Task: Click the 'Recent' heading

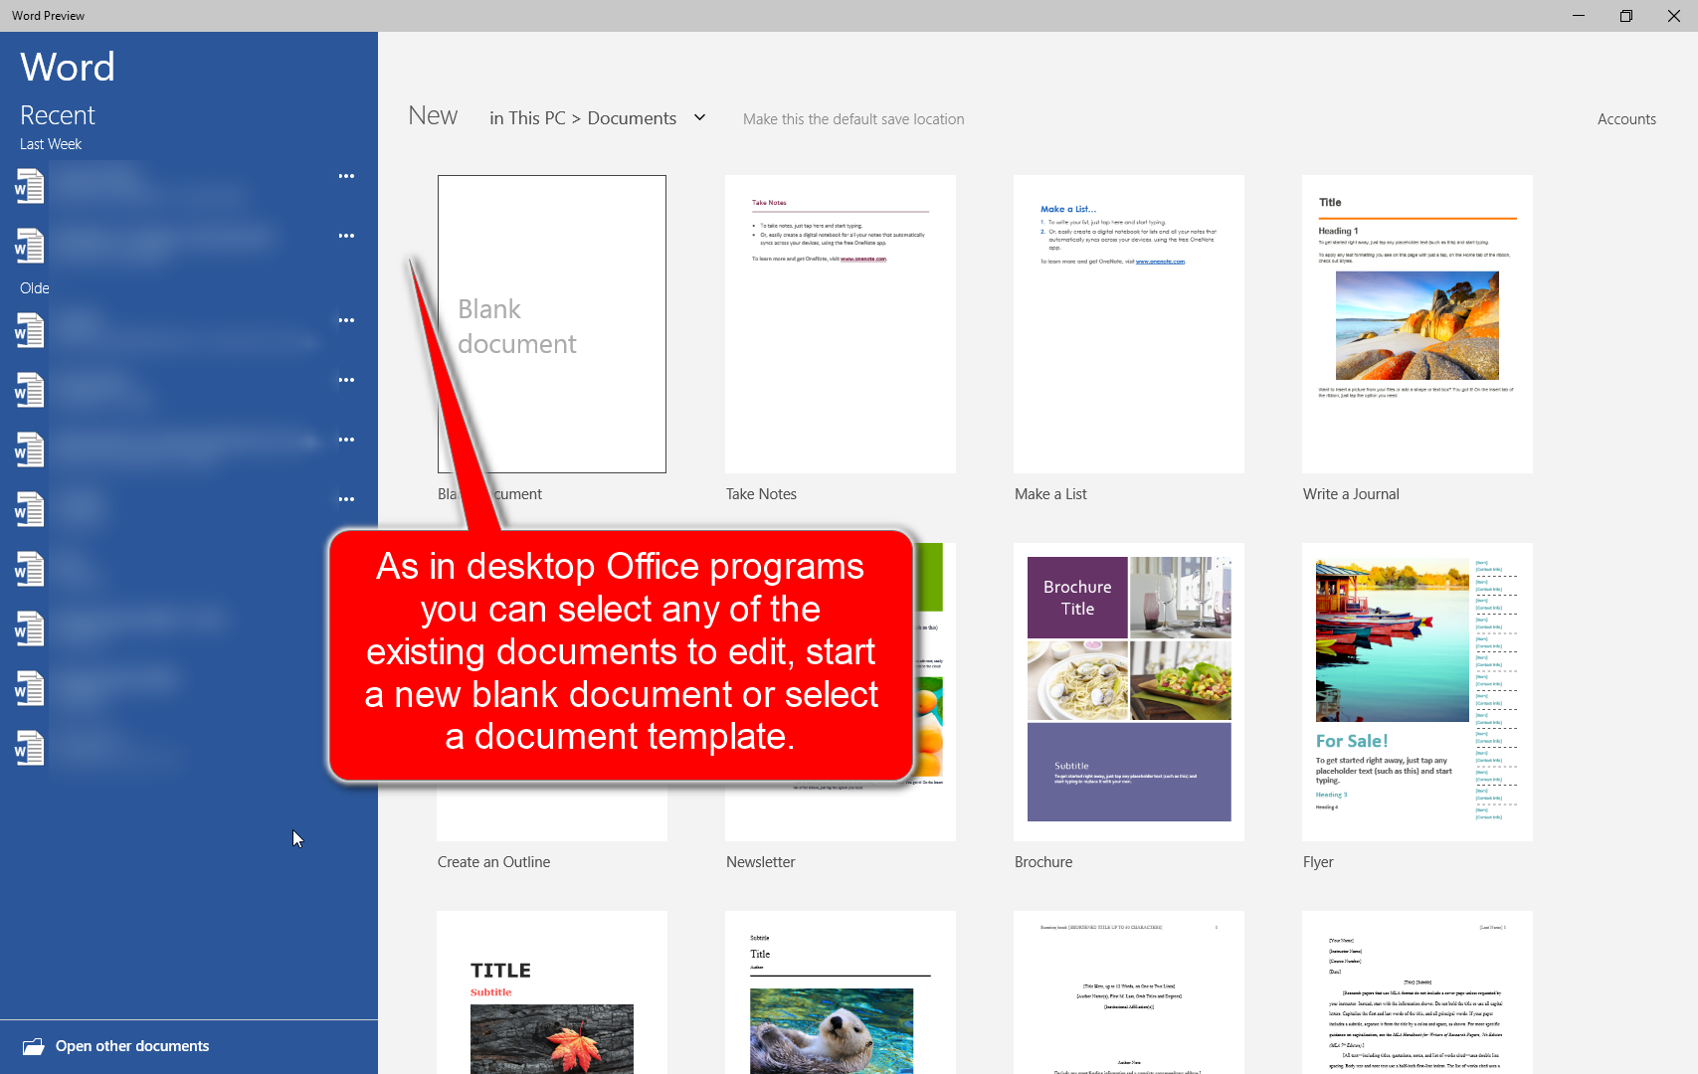Action: 58,115
